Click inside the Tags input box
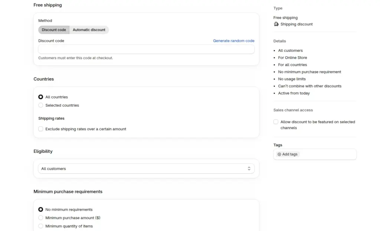This screenshot has width=380, height=231. [x=315, y=154]
